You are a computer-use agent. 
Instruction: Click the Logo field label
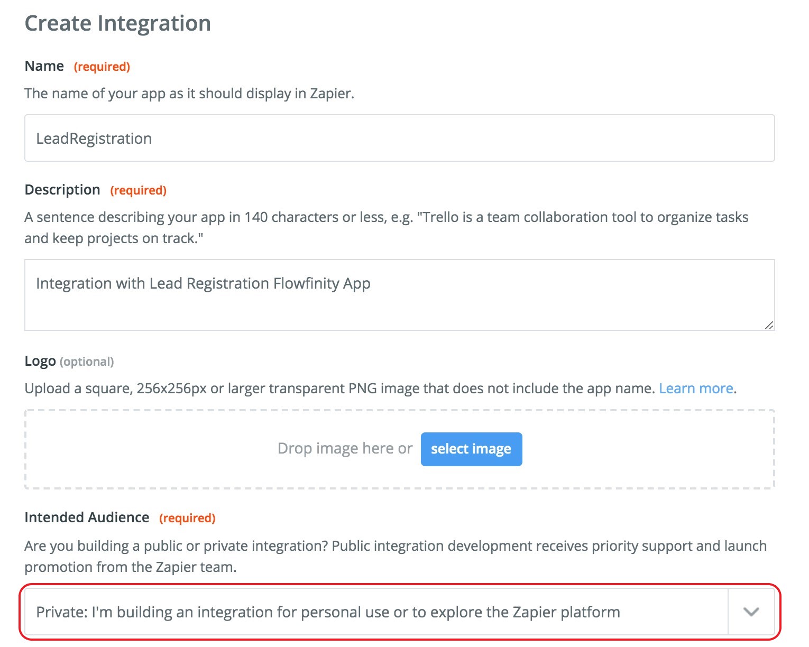pyautogui.click(x=40, y=361)
